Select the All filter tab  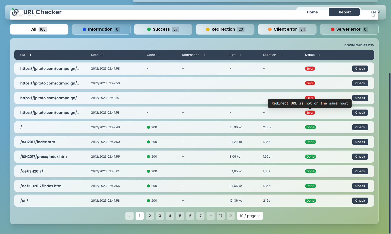tap(39, 29)
